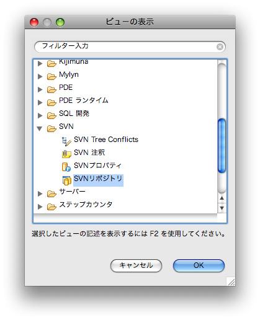The image size is (260, 320).
Task: Select the SVN Tree Conflicts view icon
Action: [x=66, y=141]
